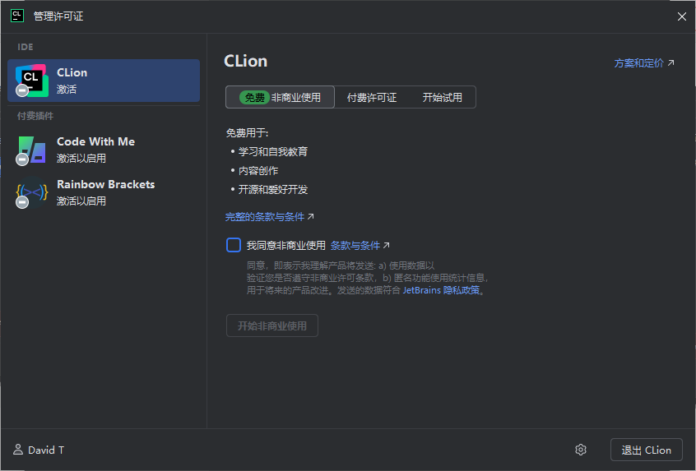Open the 方案和定价 link
The height and width of the screenshot is (471, 696).
point(643,63)
